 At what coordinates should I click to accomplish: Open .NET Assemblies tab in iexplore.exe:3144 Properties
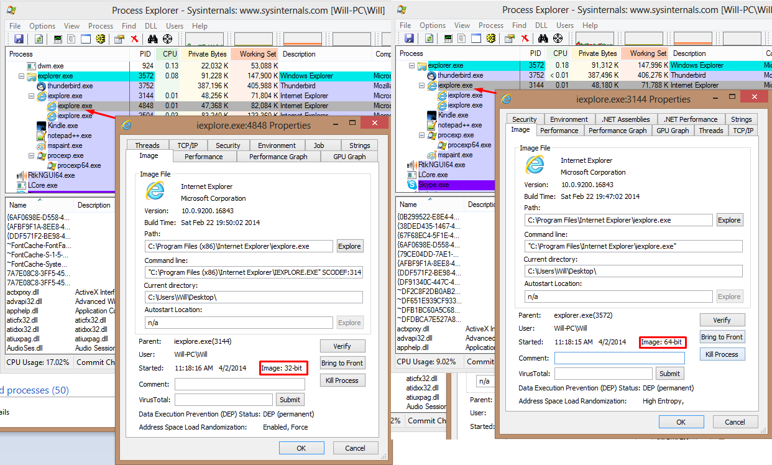[627, 119]
